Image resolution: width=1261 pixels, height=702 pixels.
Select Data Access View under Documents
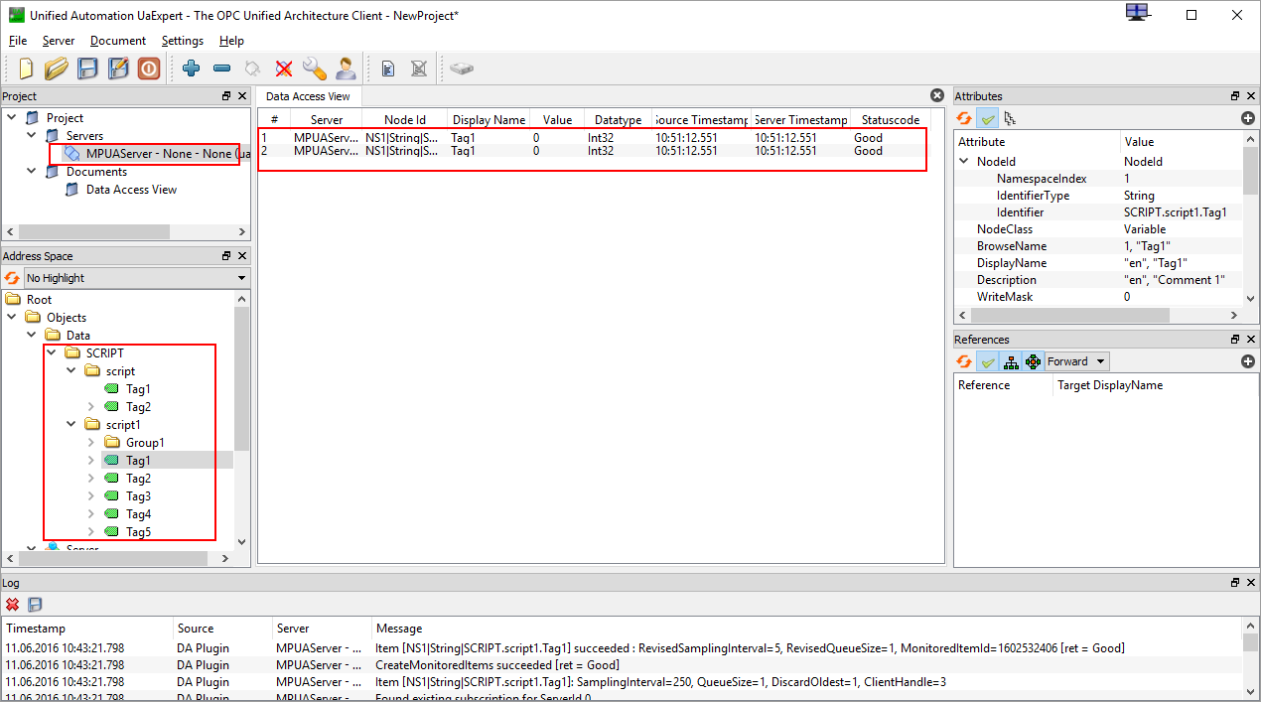click(131, 190)
